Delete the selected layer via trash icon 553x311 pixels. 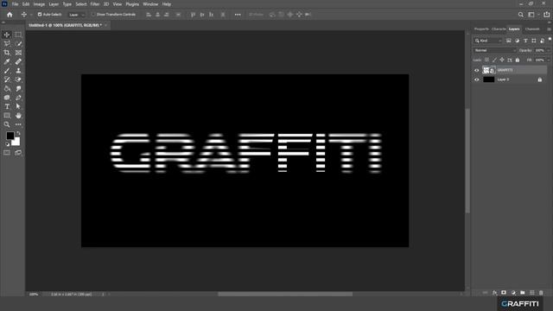coord(541,293)
